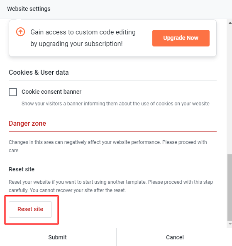Click the scrollbar up arrow
The height and width of the screenshot is (246, 232).
tap(230, 23)
